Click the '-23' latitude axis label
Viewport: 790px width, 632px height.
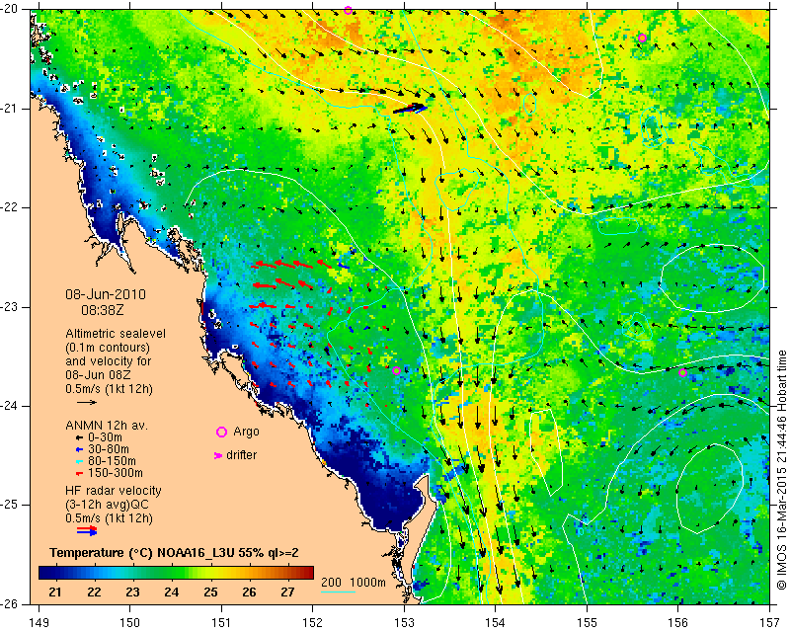(x=11, y=307)
